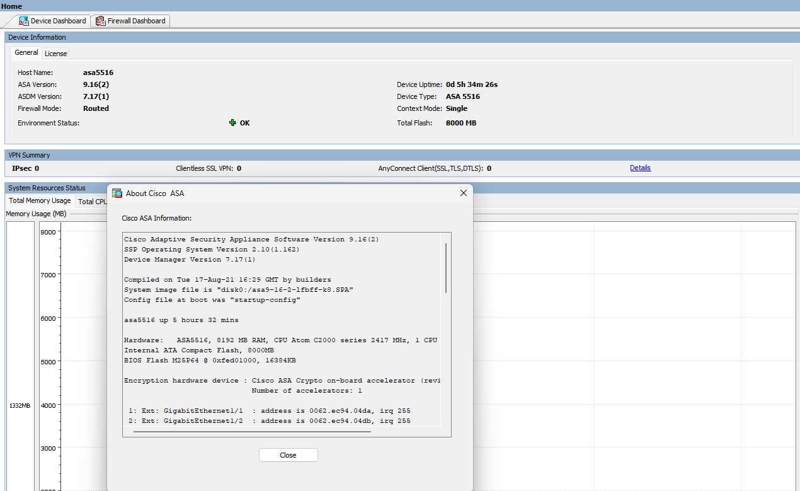Open the License tab
This screenshot has height=491, width=800.
pos(55,54)
